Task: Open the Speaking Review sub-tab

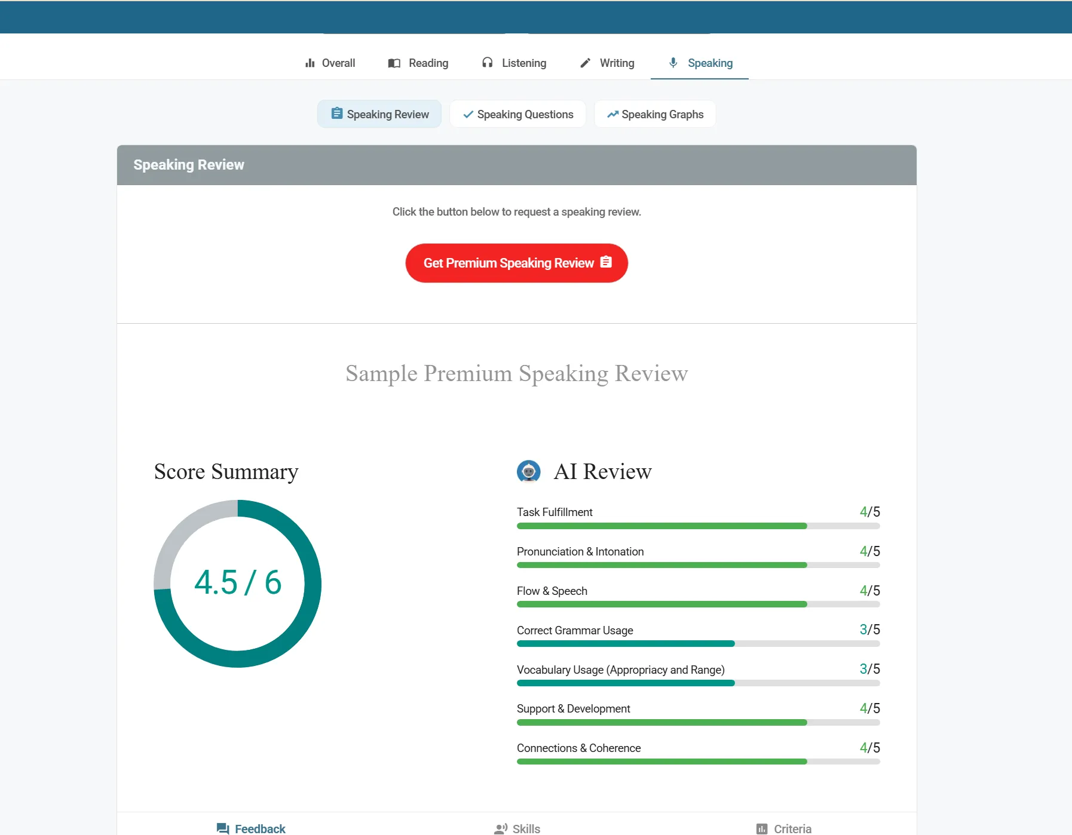Action: click(379, 114)
